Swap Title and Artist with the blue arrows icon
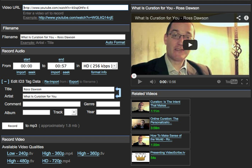 click(118, 93)
